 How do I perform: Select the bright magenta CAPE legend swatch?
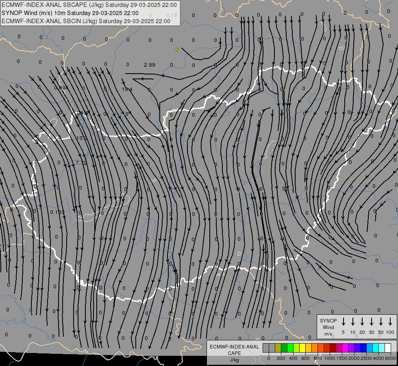click(x=345, y=348)
